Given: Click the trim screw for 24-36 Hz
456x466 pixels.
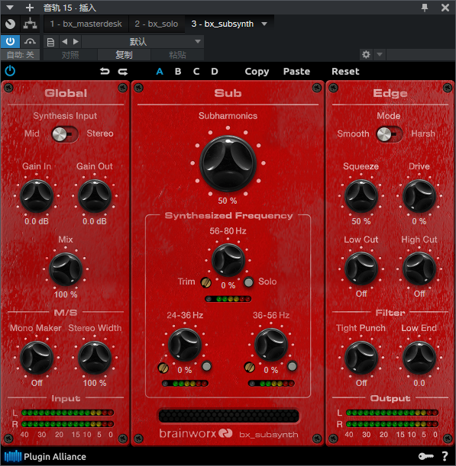Looking at the screenshot, I should pos(163,368).
